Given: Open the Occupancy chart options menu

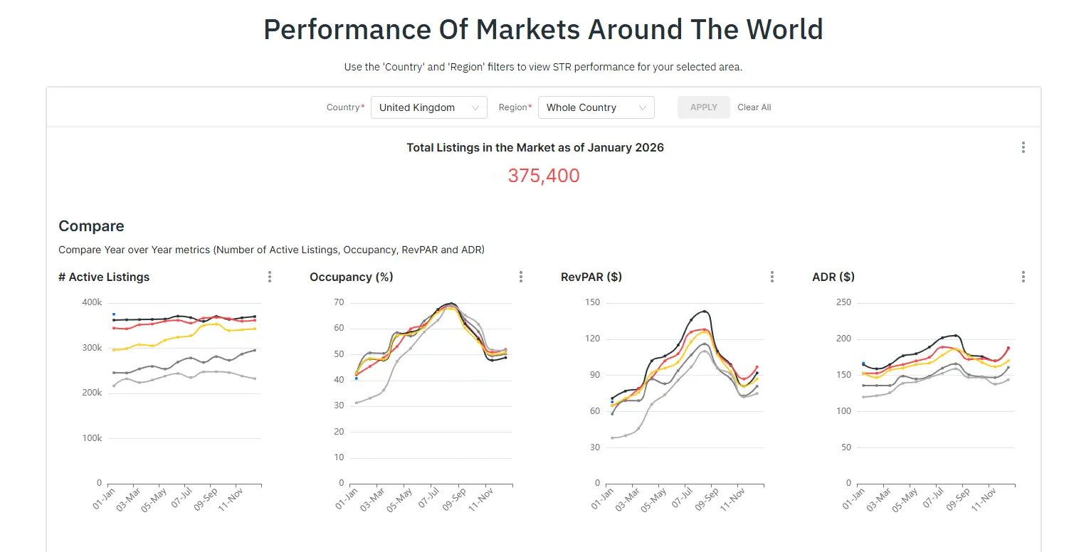Looking at the screenshot, I should point(520,277).
